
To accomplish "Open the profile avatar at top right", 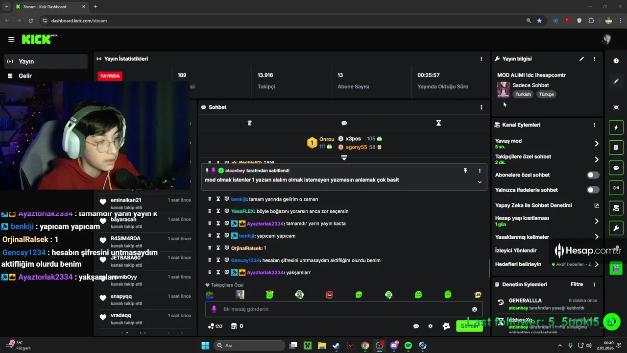I will coord(607,39).
